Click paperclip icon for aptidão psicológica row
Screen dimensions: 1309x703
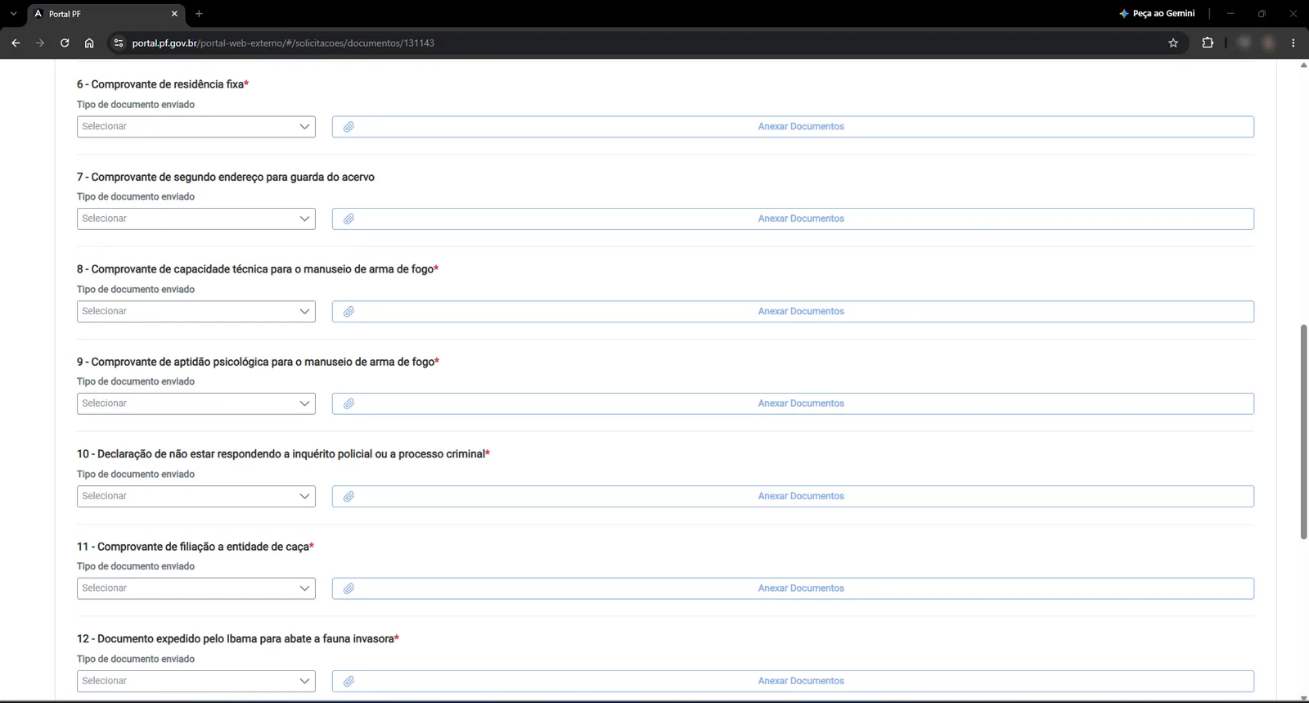pyautogui.click(x=349, y=403)
